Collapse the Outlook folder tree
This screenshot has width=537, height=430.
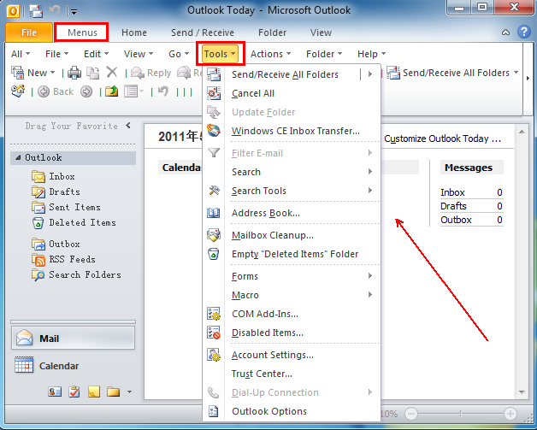18,157
